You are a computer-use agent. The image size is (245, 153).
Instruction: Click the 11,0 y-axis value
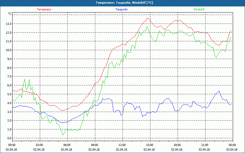click(9, 41)
